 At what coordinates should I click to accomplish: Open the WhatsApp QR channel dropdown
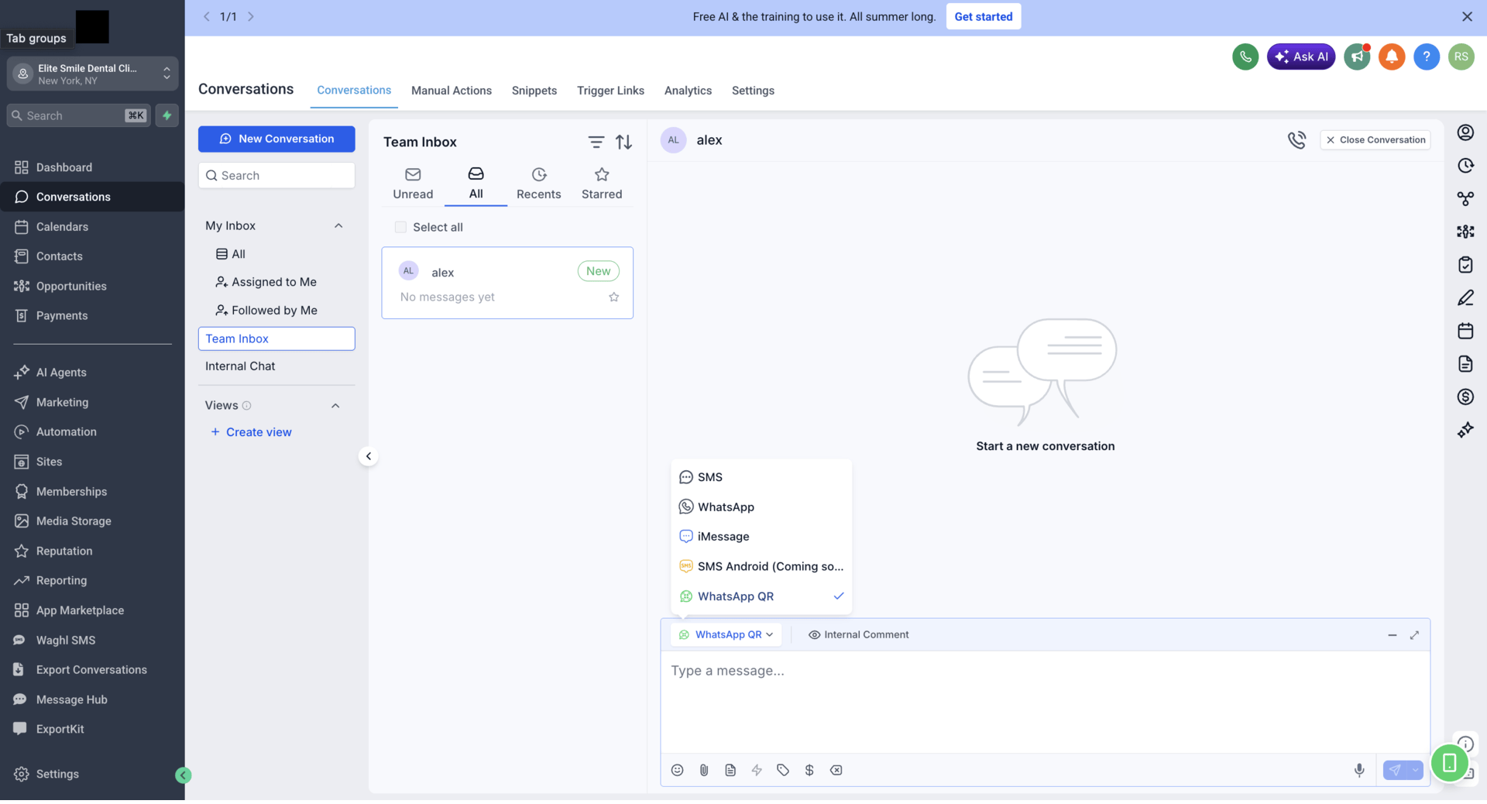point(726,634)
